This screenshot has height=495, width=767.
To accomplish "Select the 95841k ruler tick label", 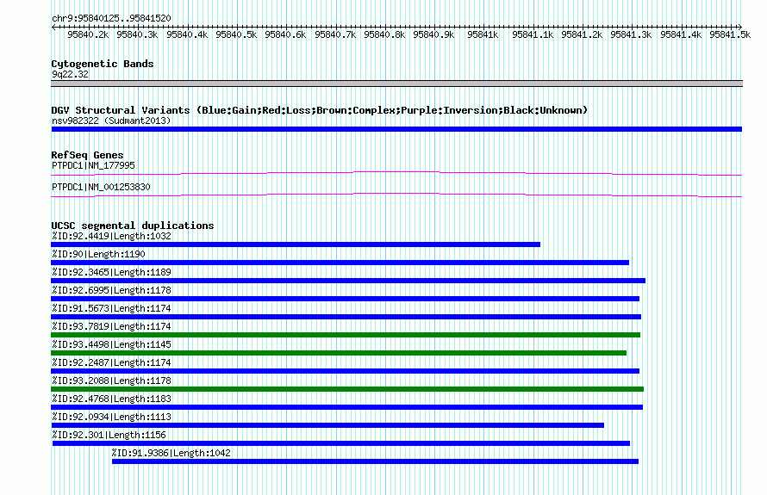I will (483, 34).
